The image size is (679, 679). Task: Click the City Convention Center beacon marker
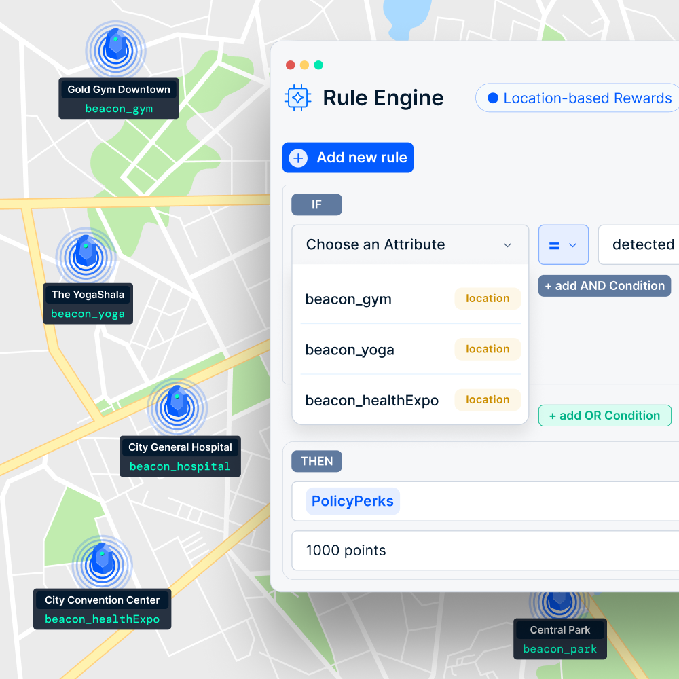click(x=103, y=565)
